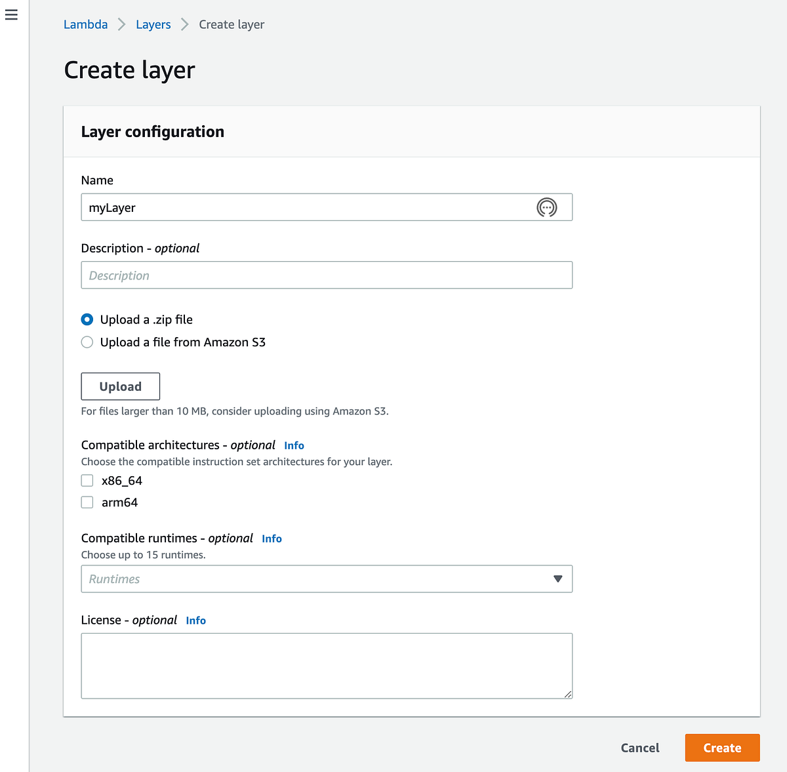Click the Create button
Image resolution: width=787 pixels, height=772 pixels.
click(x=722, y=748)
